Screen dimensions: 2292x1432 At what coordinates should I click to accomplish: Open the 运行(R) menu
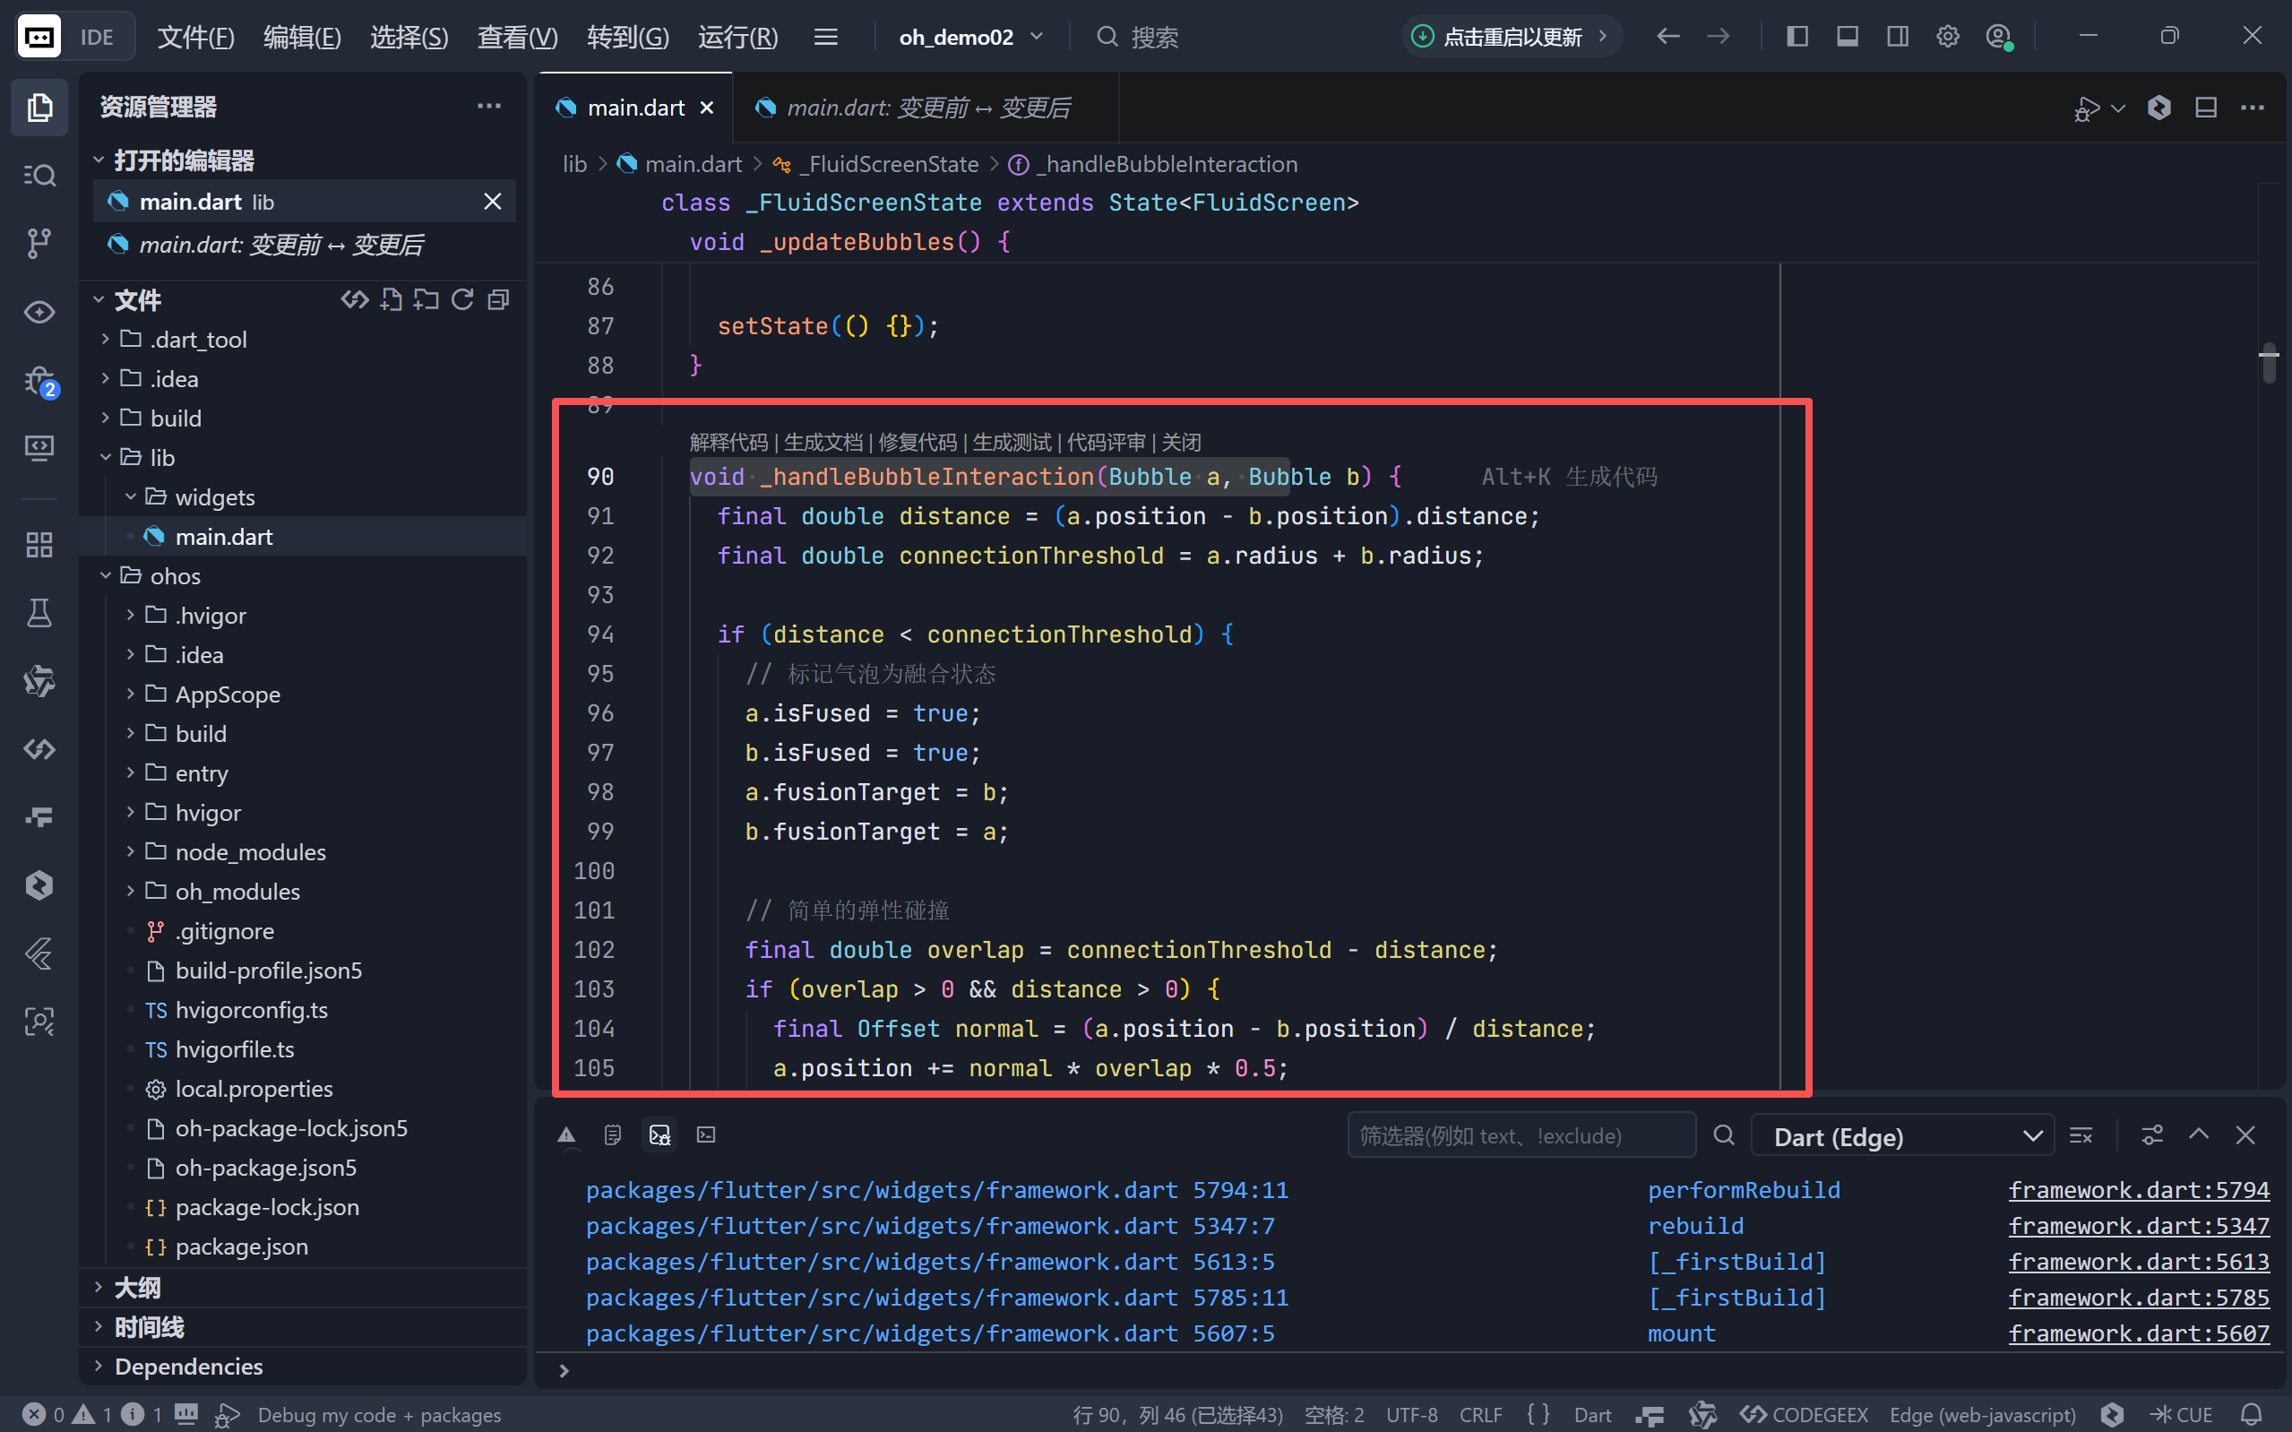point(737,37)
